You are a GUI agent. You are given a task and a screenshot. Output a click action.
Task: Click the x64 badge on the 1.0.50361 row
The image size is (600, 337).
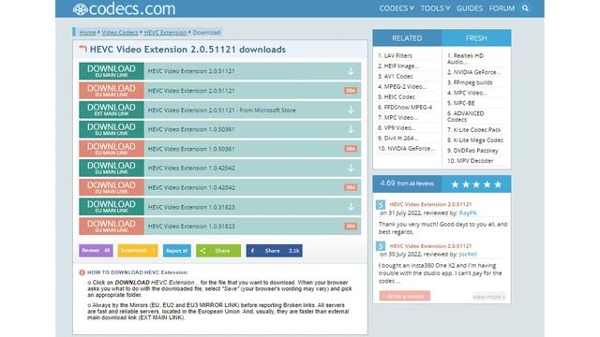[351, 149]
